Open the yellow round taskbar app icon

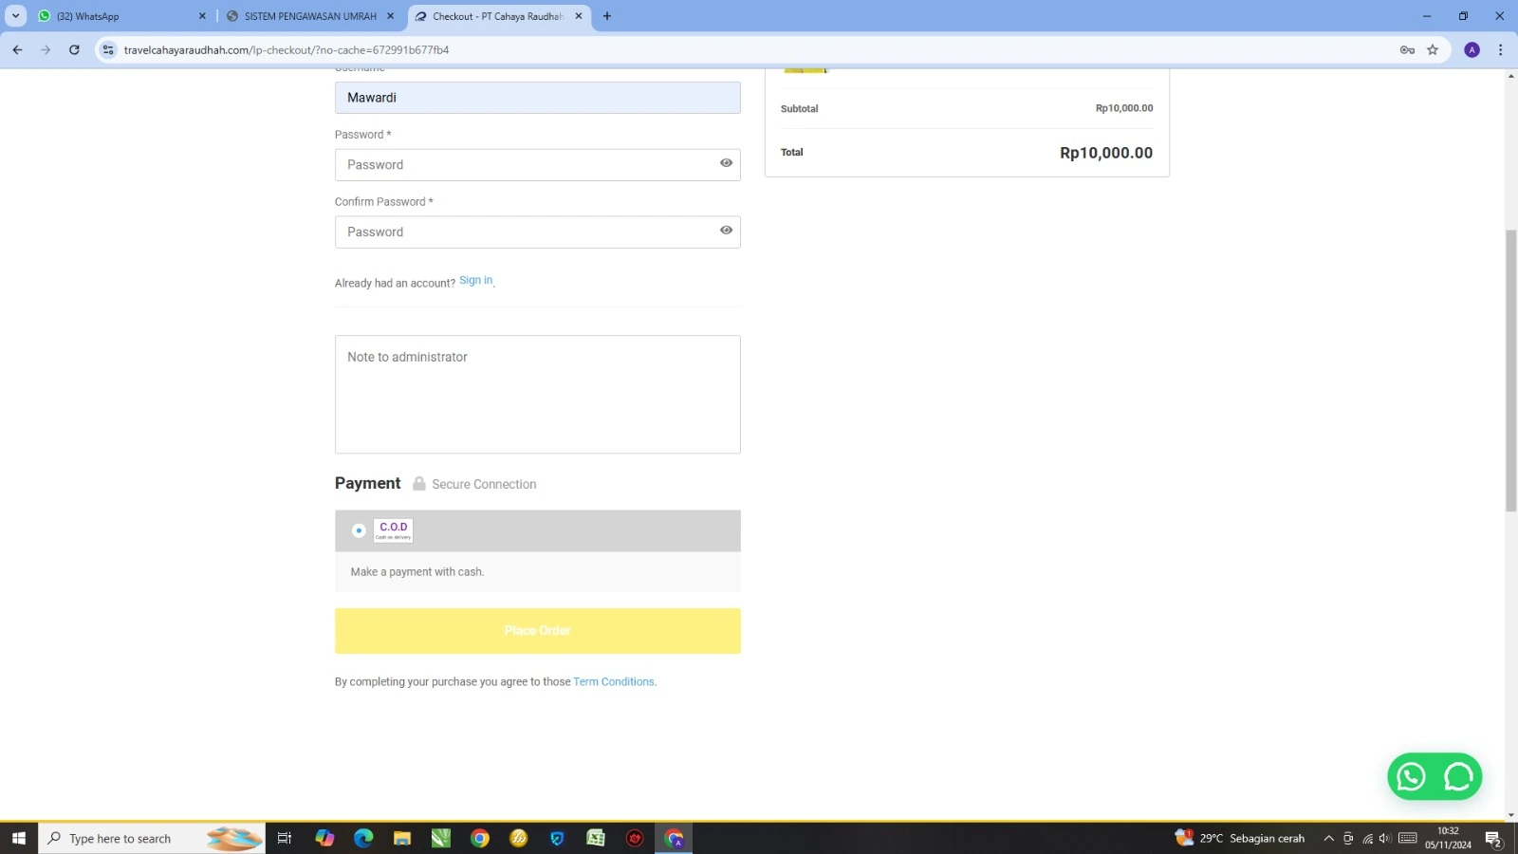click(x=519, y=839)
